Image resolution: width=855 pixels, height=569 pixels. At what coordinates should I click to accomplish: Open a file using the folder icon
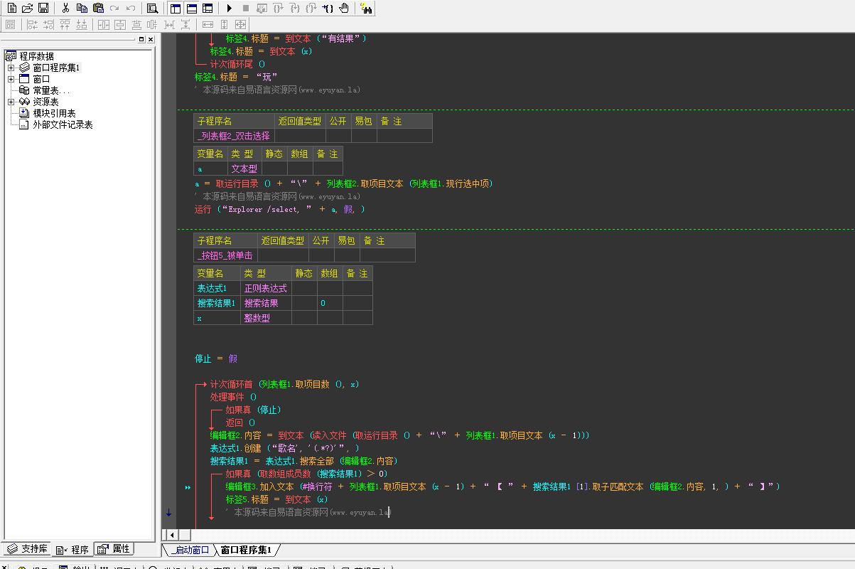(x=28, y=9)
